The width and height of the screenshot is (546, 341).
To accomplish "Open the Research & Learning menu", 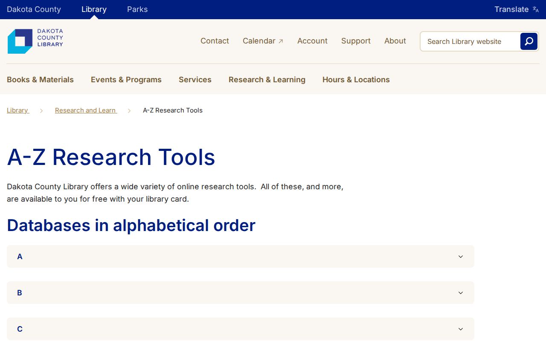I will click(x=267, y=80).
